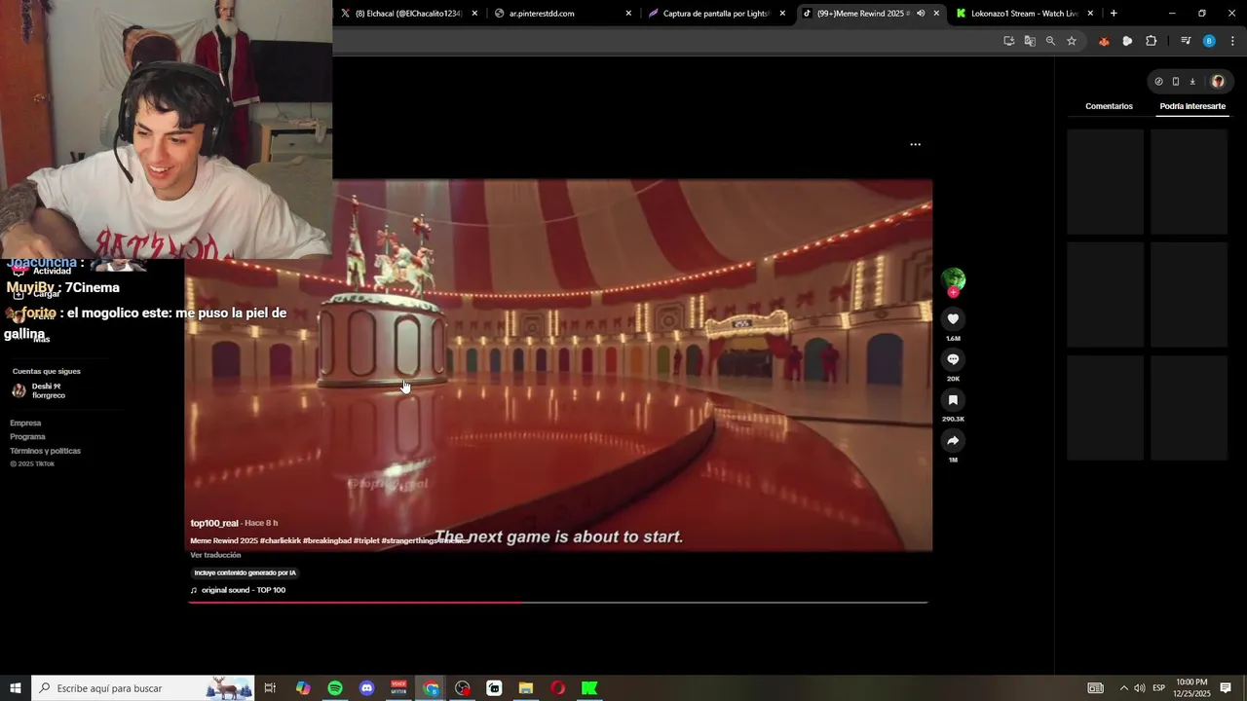Open the notification center icon
Image resolution: width=1247 pixels, height=701 pixels.
pyautogui.click(x=1226, y=688)
